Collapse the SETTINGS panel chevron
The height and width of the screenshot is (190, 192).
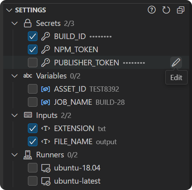coord(9,10)
